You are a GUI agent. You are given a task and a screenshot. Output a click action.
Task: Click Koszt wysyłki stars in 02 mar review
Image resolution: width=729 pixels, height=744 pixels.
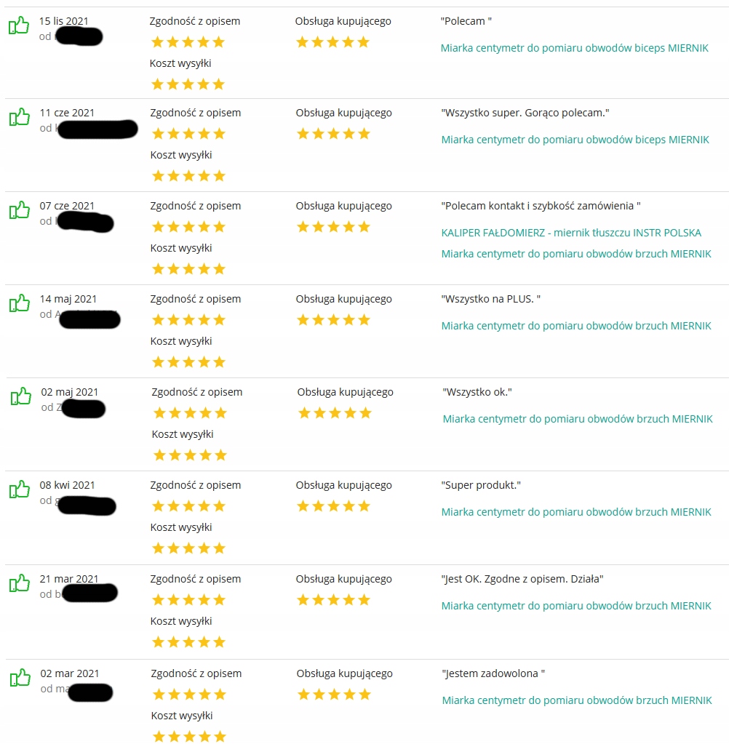[x=189, y=737]
